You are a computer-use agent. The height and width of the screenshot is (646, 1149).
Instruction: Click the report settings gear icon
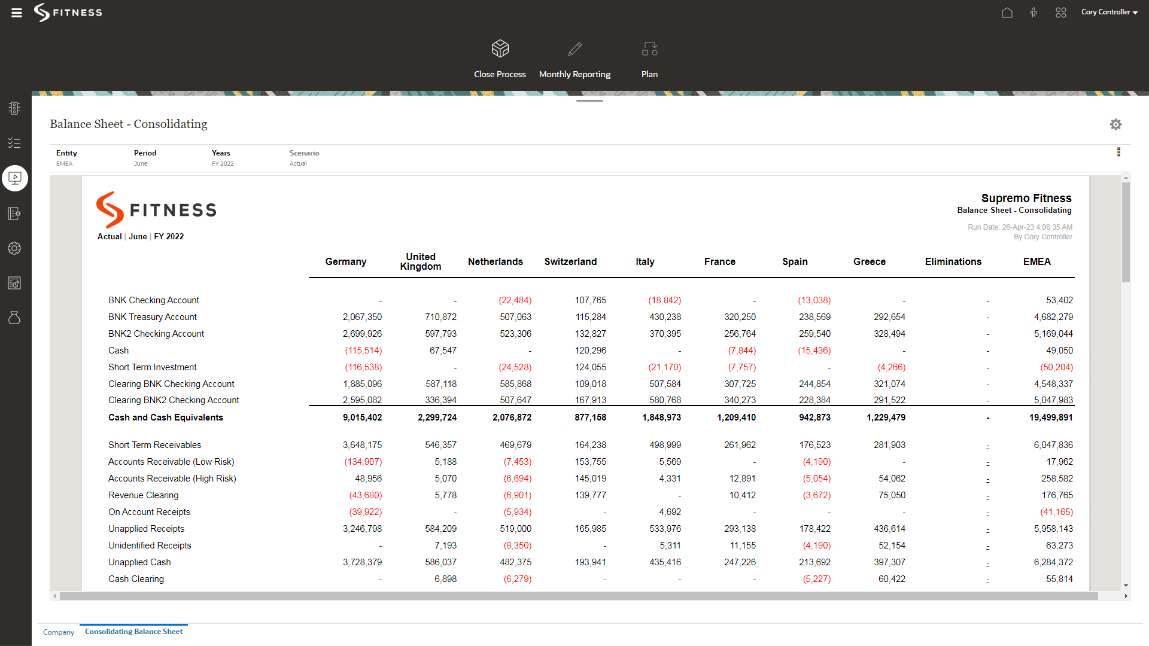1115,124
